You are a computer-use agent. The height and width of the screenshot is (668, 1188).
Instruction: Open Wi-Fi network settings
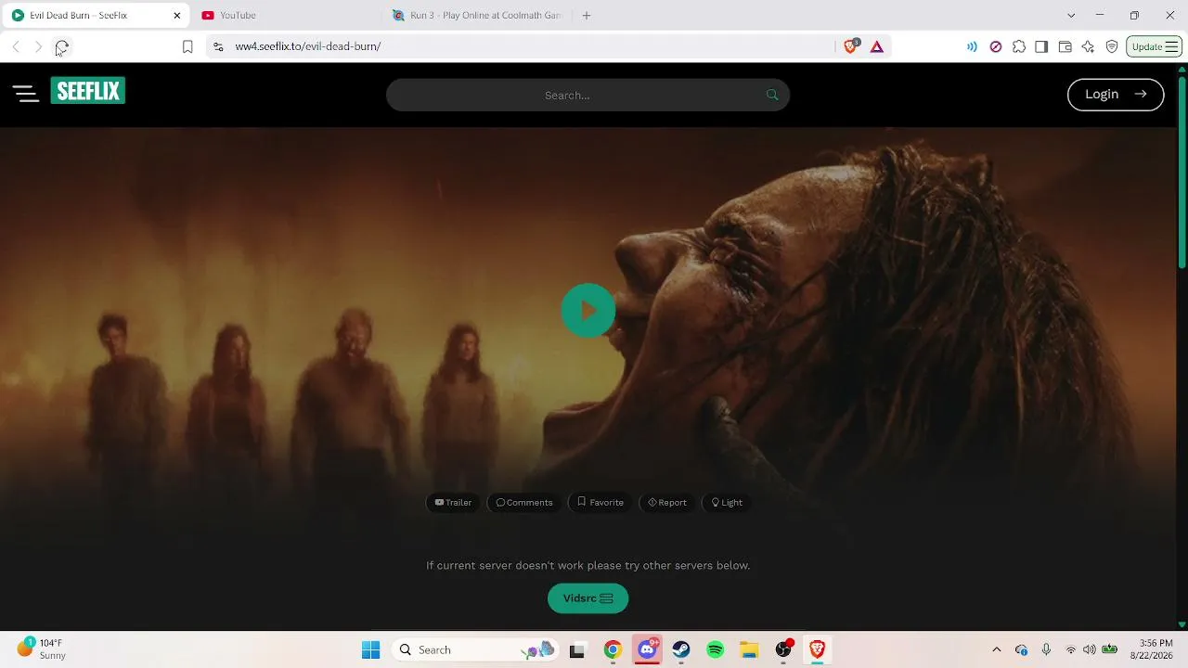(x=1071, y=650)
